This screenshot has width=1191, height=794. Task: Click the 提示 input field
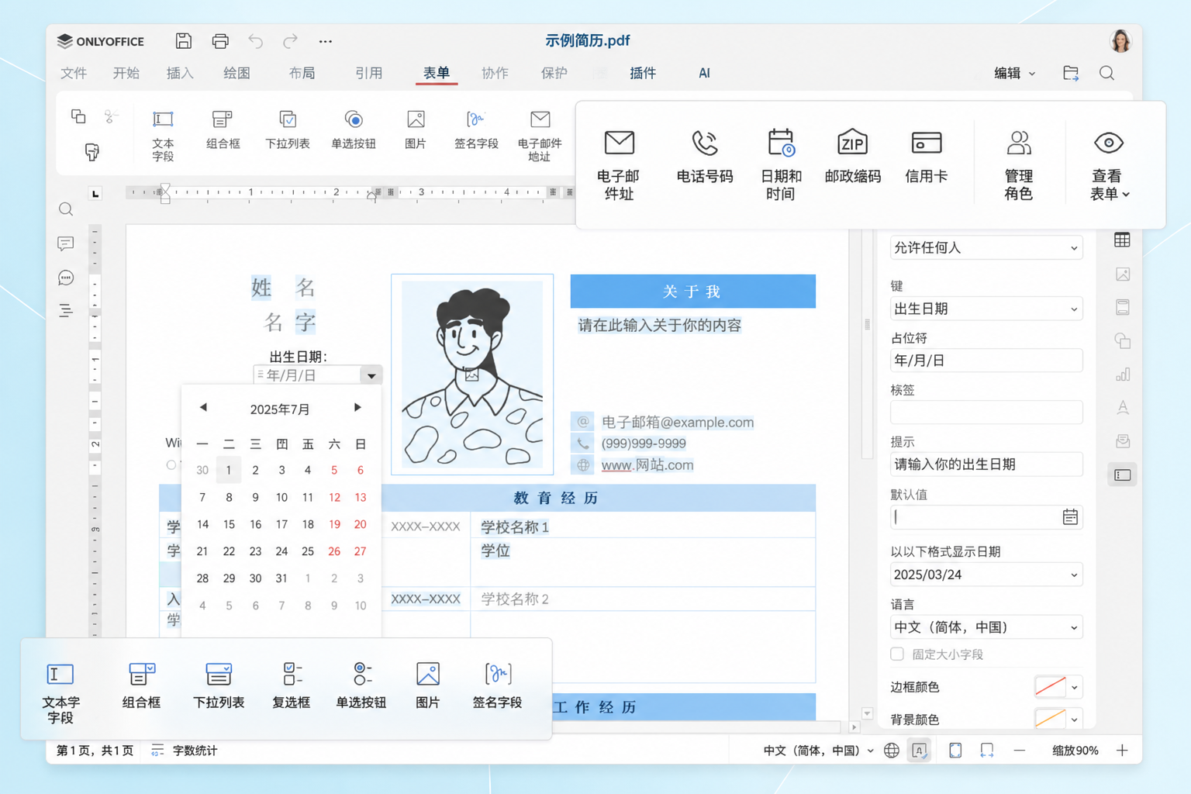(986, 464)
